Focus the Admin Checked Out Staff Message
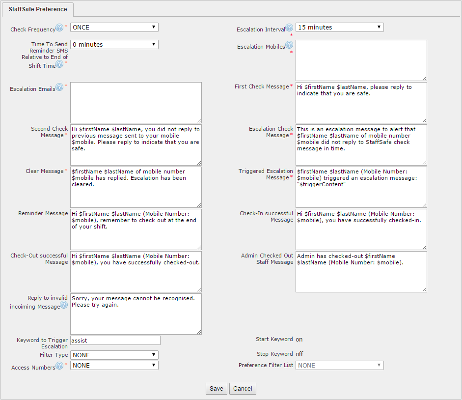The image size is (462, 400). 361,271
